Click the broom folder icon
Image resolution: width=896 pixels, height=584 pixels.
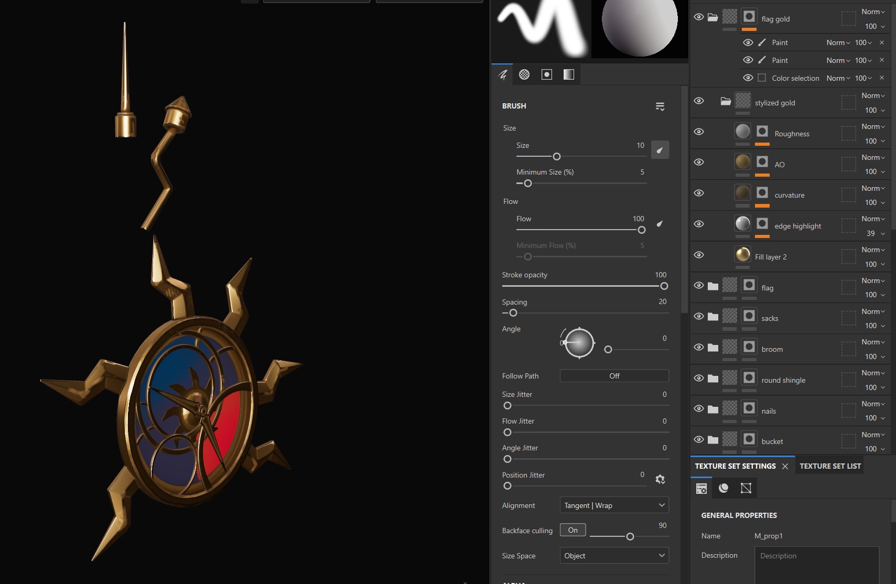(x=713, y=348)
